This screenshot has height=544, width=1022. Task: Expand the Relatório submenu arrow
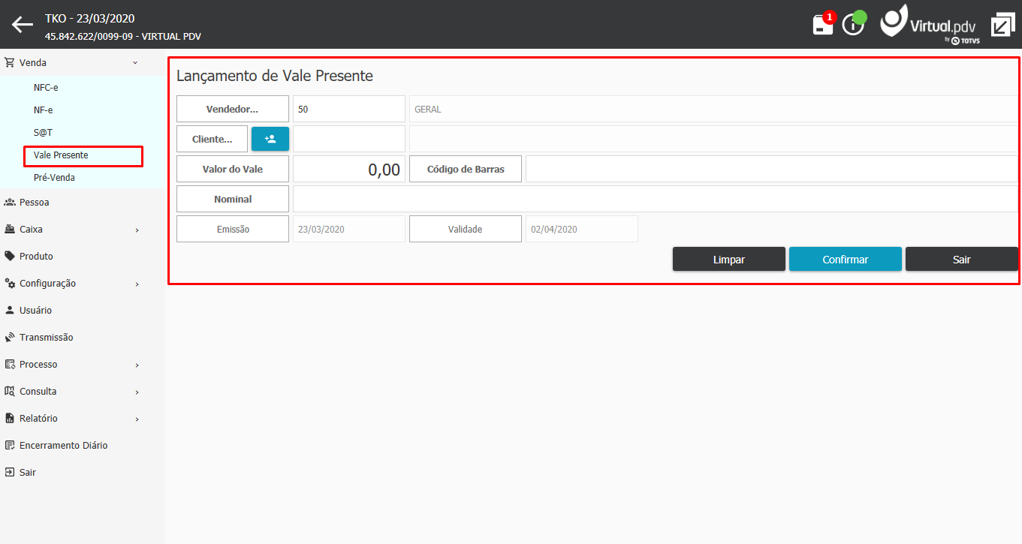[137, 419]
